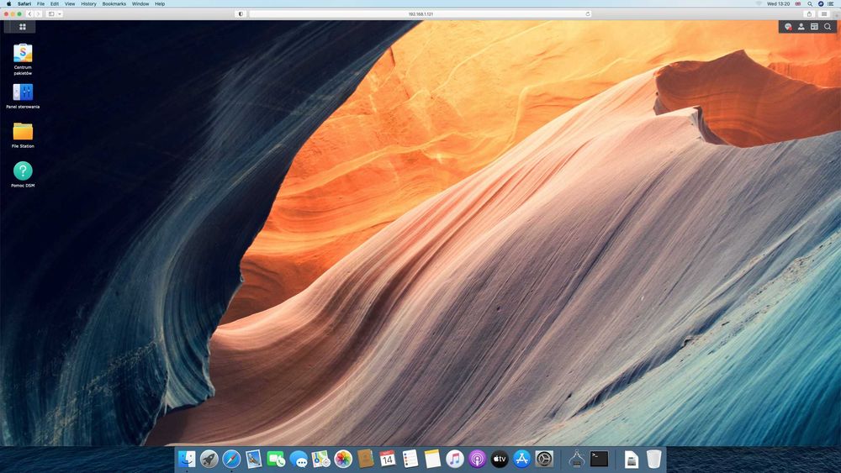841x473 pixels.
Task: Click the input language flag icon
Action: click(x=798, y=3)
